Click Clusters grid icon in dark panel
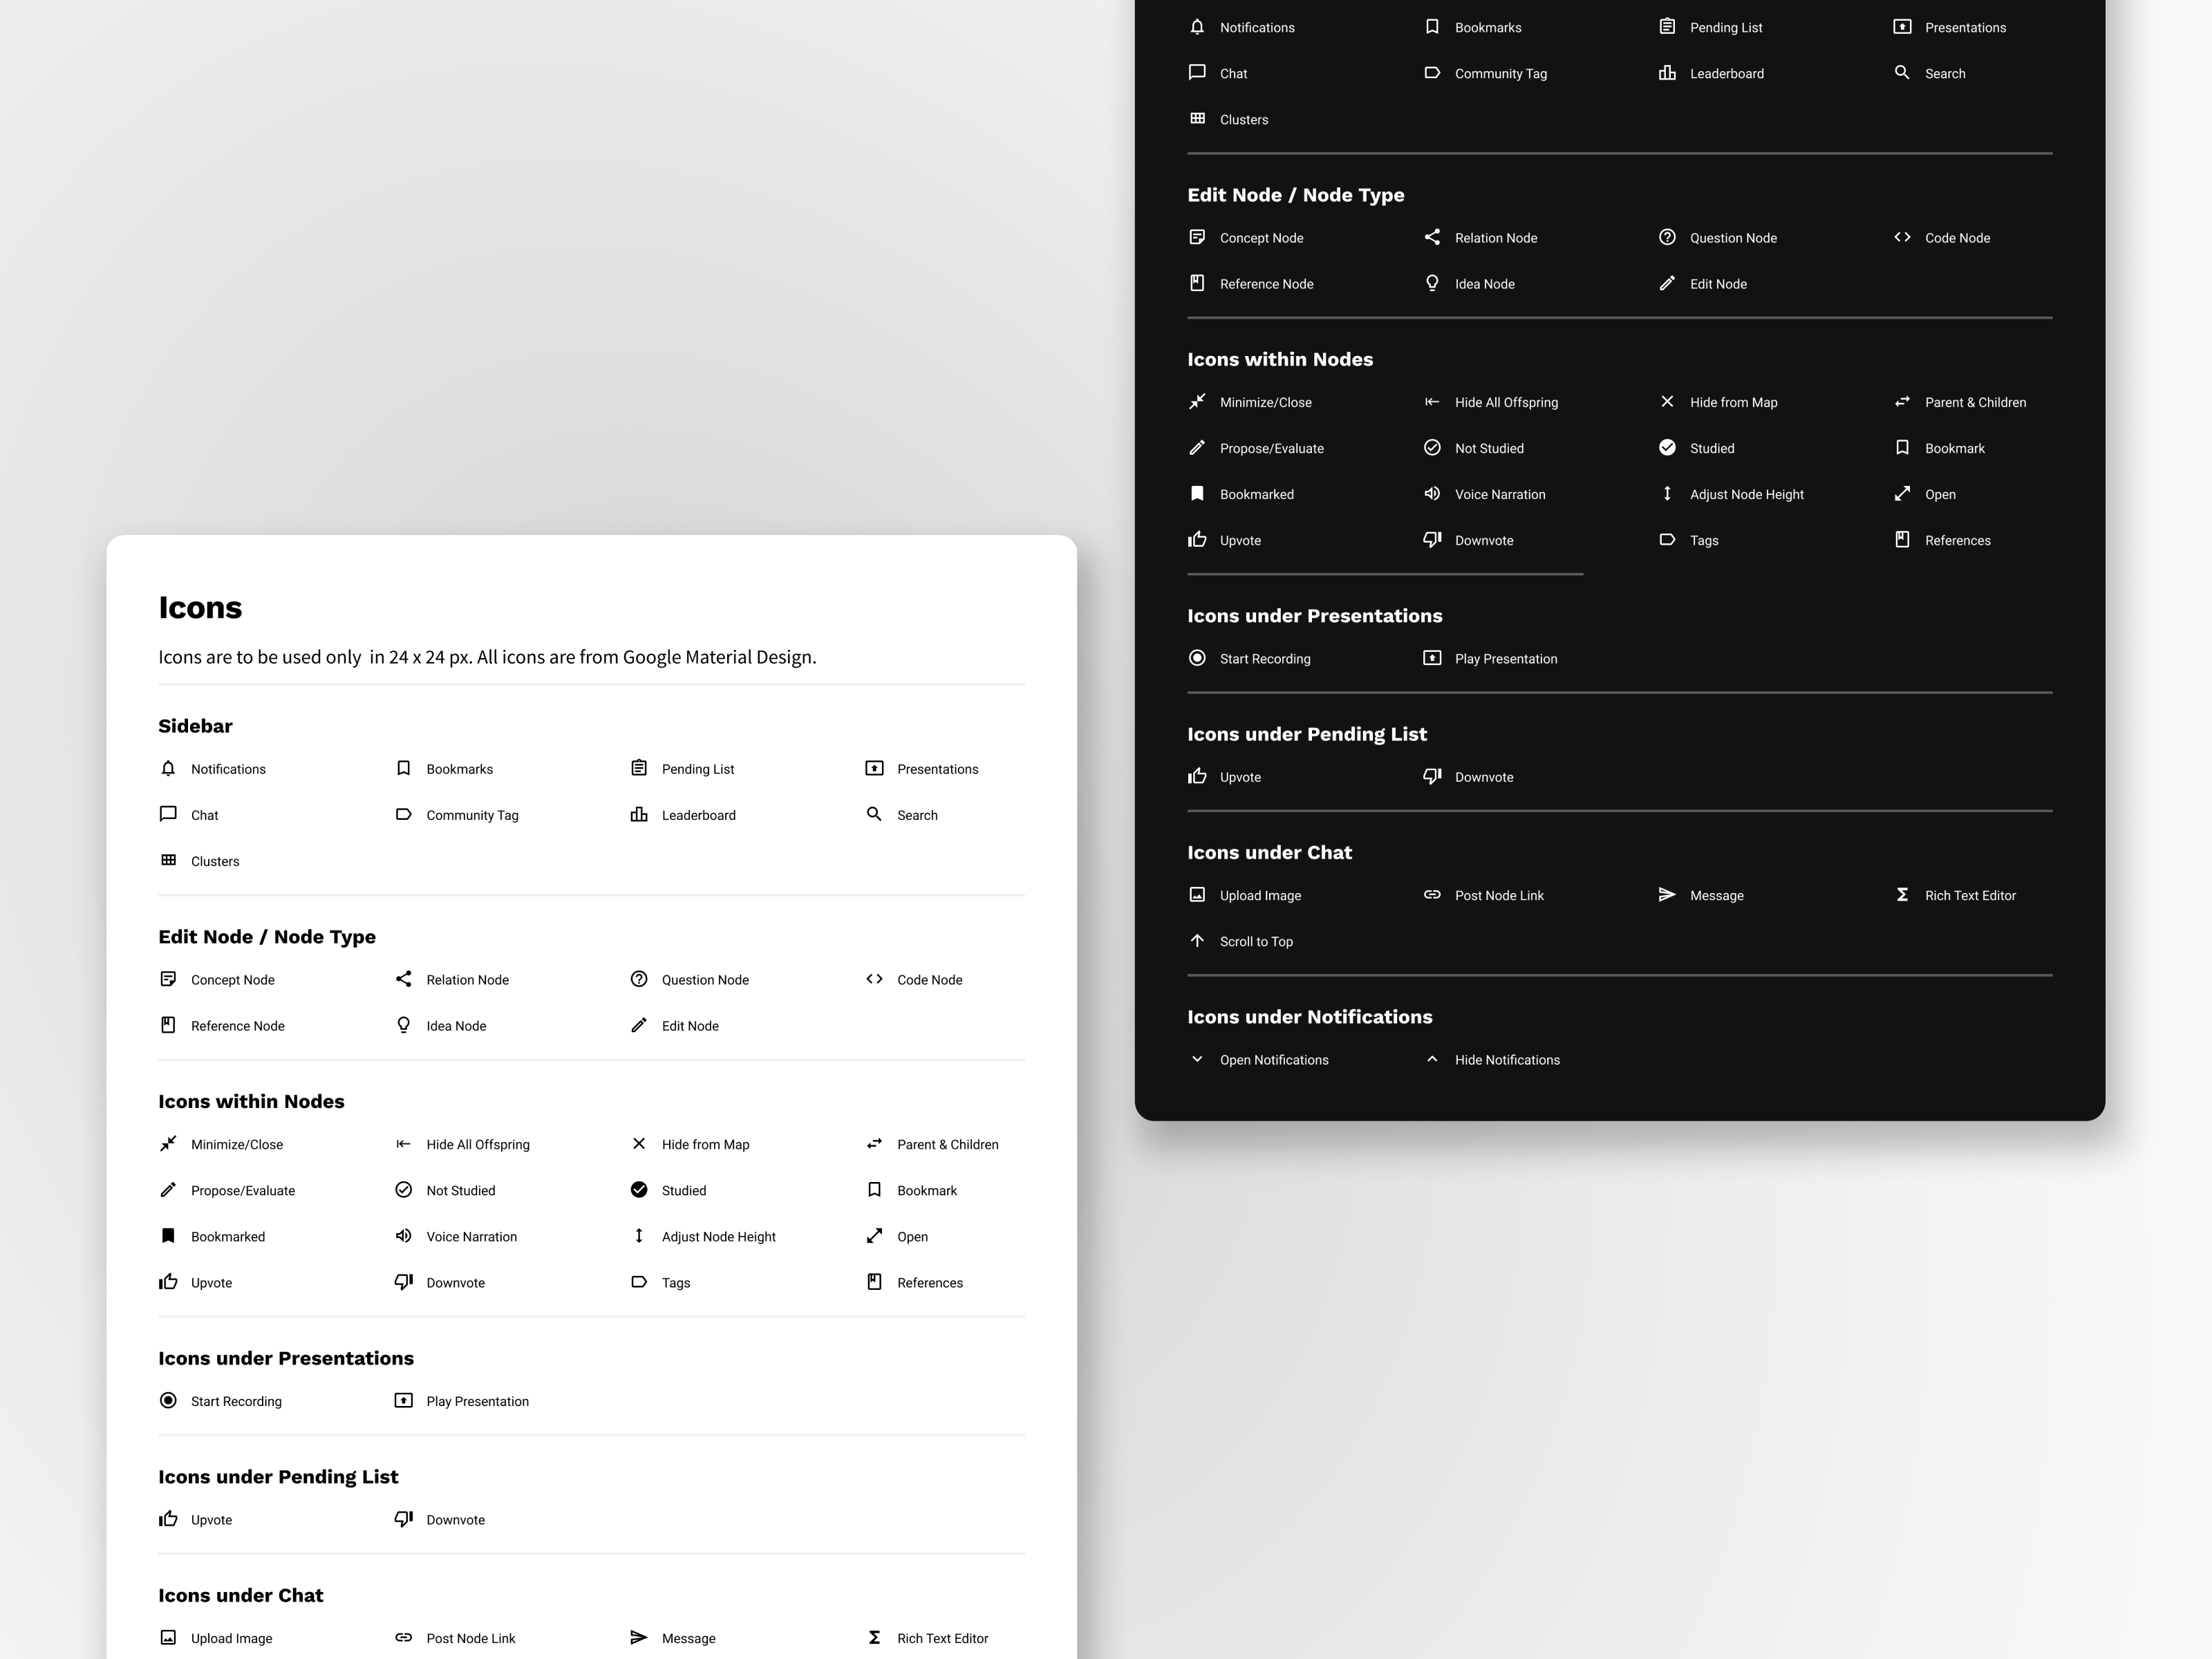Viewport: 2212px width, 1659px height. coord(1197,118)
